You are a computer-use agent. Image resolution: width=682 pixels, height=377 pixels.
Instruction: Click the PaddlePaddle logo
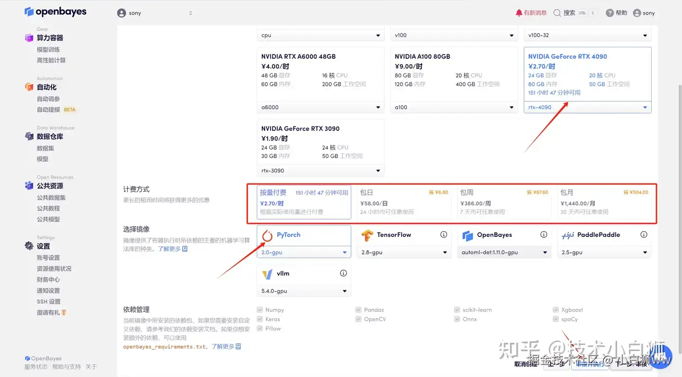pos(568,235)
